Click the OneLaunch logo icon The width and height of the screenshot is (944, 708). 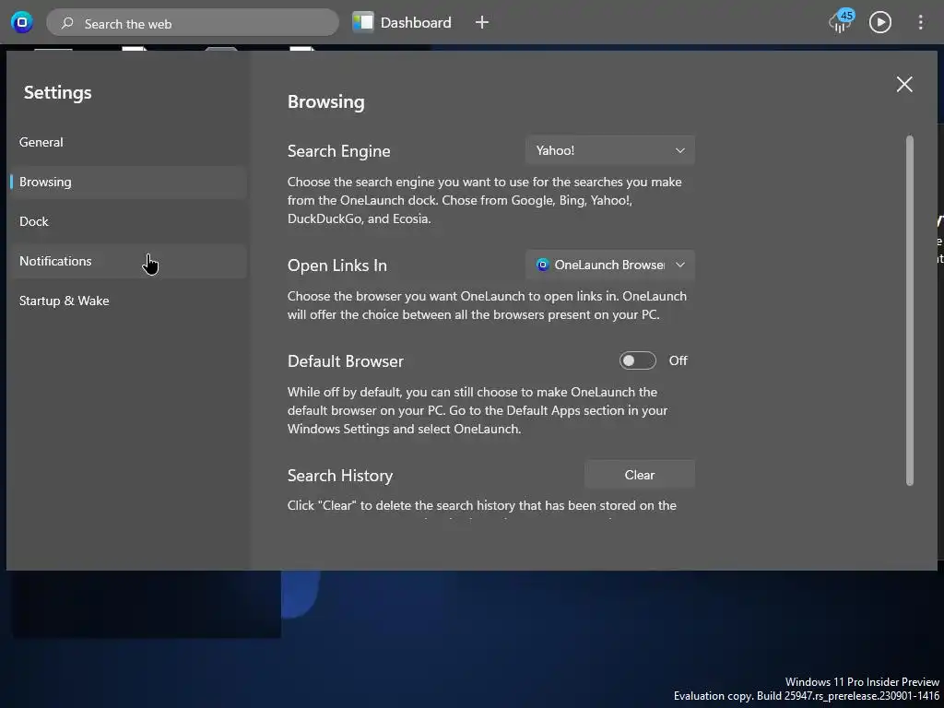tap(22, 23)
